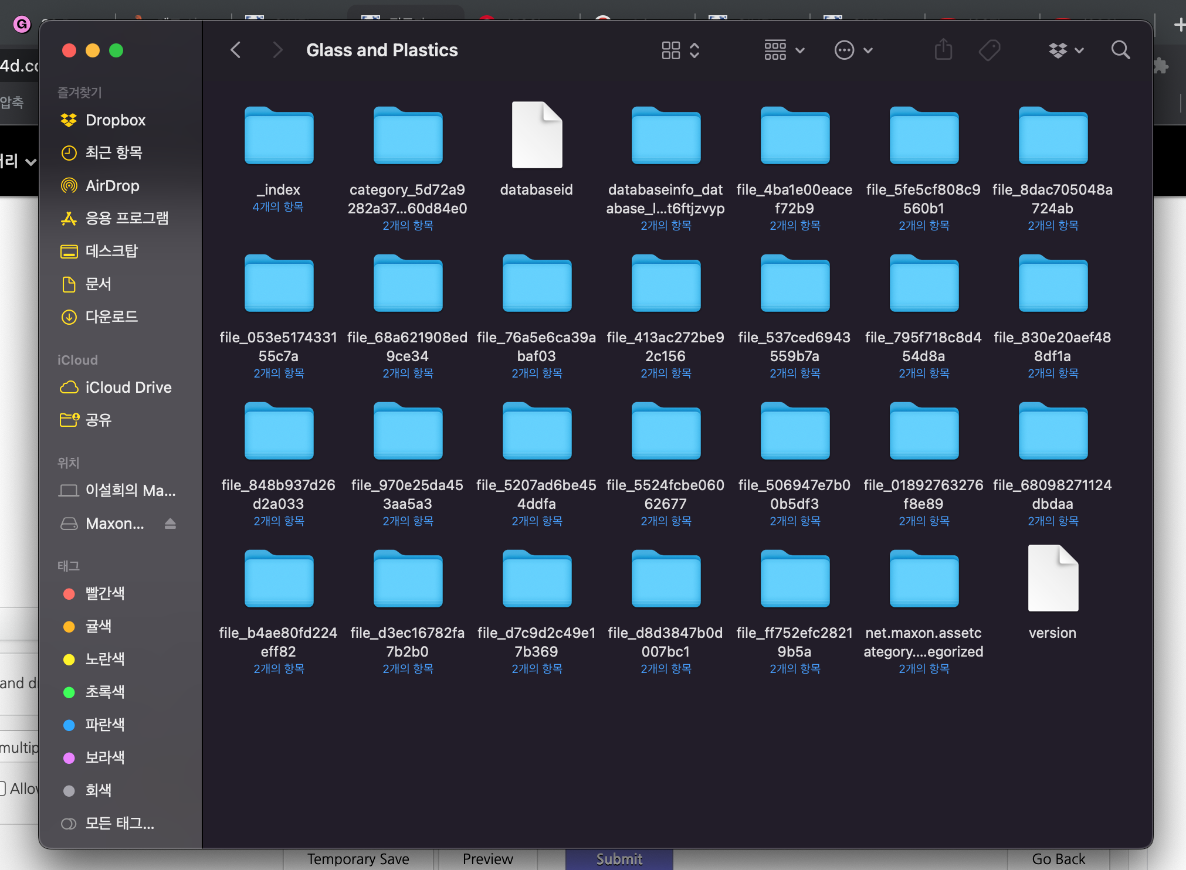
Task: Click Submit in the browser page
Action: click(619, 859)
